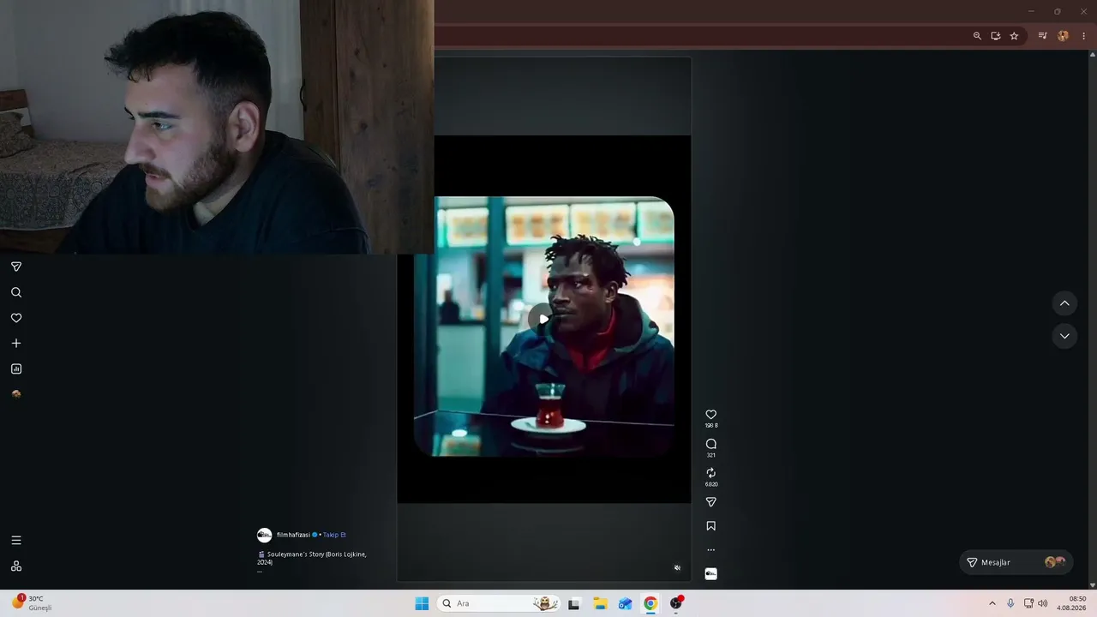Open Instagram search in the sidebar
The width and height of the screenshot is (1097, 617).
(x=16, y=292)
